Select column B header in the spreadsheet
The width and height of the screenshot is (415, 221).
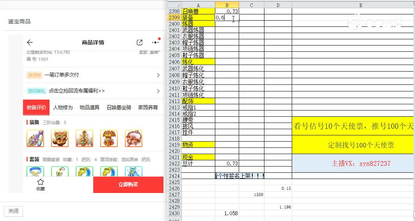[x=227, y=5]
